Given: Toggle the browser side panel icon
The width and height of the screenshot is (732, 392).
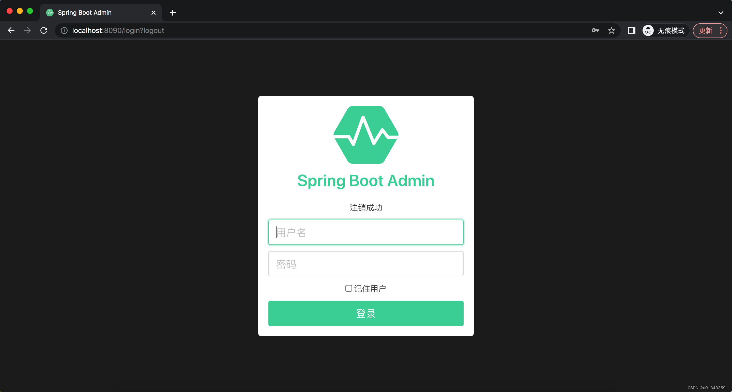Looking at the screenshot, I should click(x=631, y=30).
